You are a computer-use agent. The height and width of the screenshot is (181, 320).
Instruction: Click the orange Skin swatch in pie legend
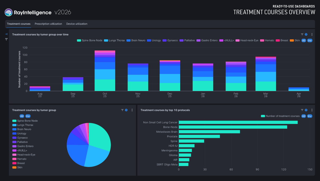14,167
